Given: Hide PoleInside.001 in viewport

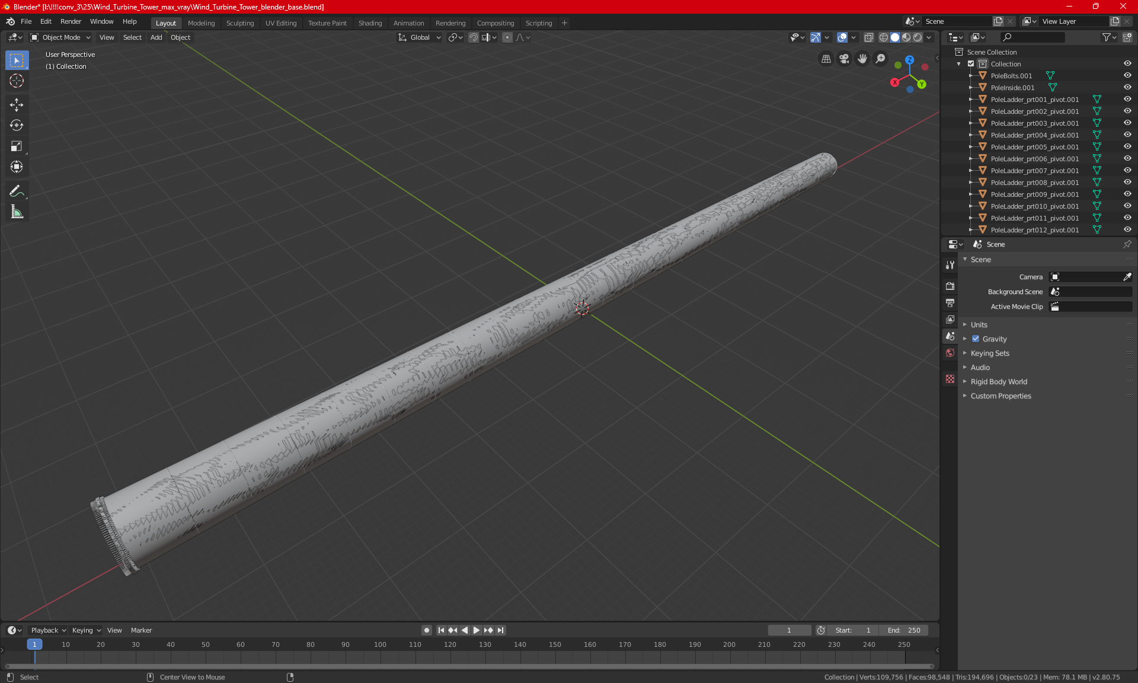Looking at the screenshot, I should coord(1127,88).
